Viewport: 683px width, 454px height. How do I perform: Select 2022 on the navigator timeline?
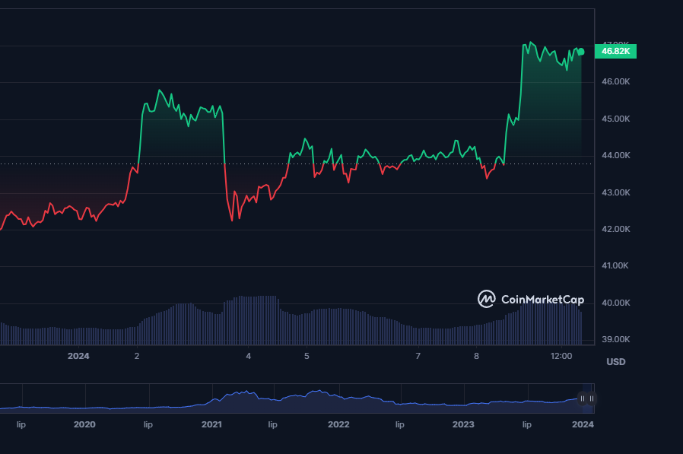click(338, 424)
